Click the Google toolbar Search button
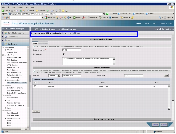 pos(49,18)
